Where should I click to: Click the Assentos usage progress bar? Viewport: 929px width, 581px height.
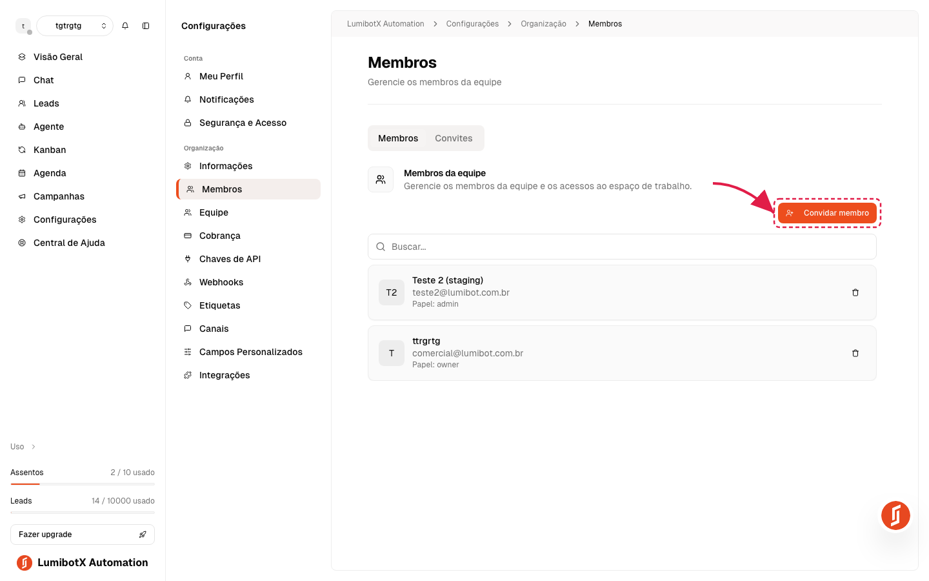pos(83,484)
